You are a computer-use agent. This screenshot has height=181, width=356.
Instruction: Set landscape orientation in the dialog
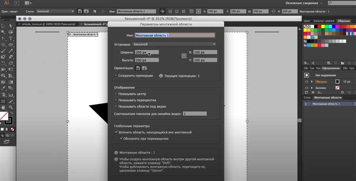[x=145, y=68]
